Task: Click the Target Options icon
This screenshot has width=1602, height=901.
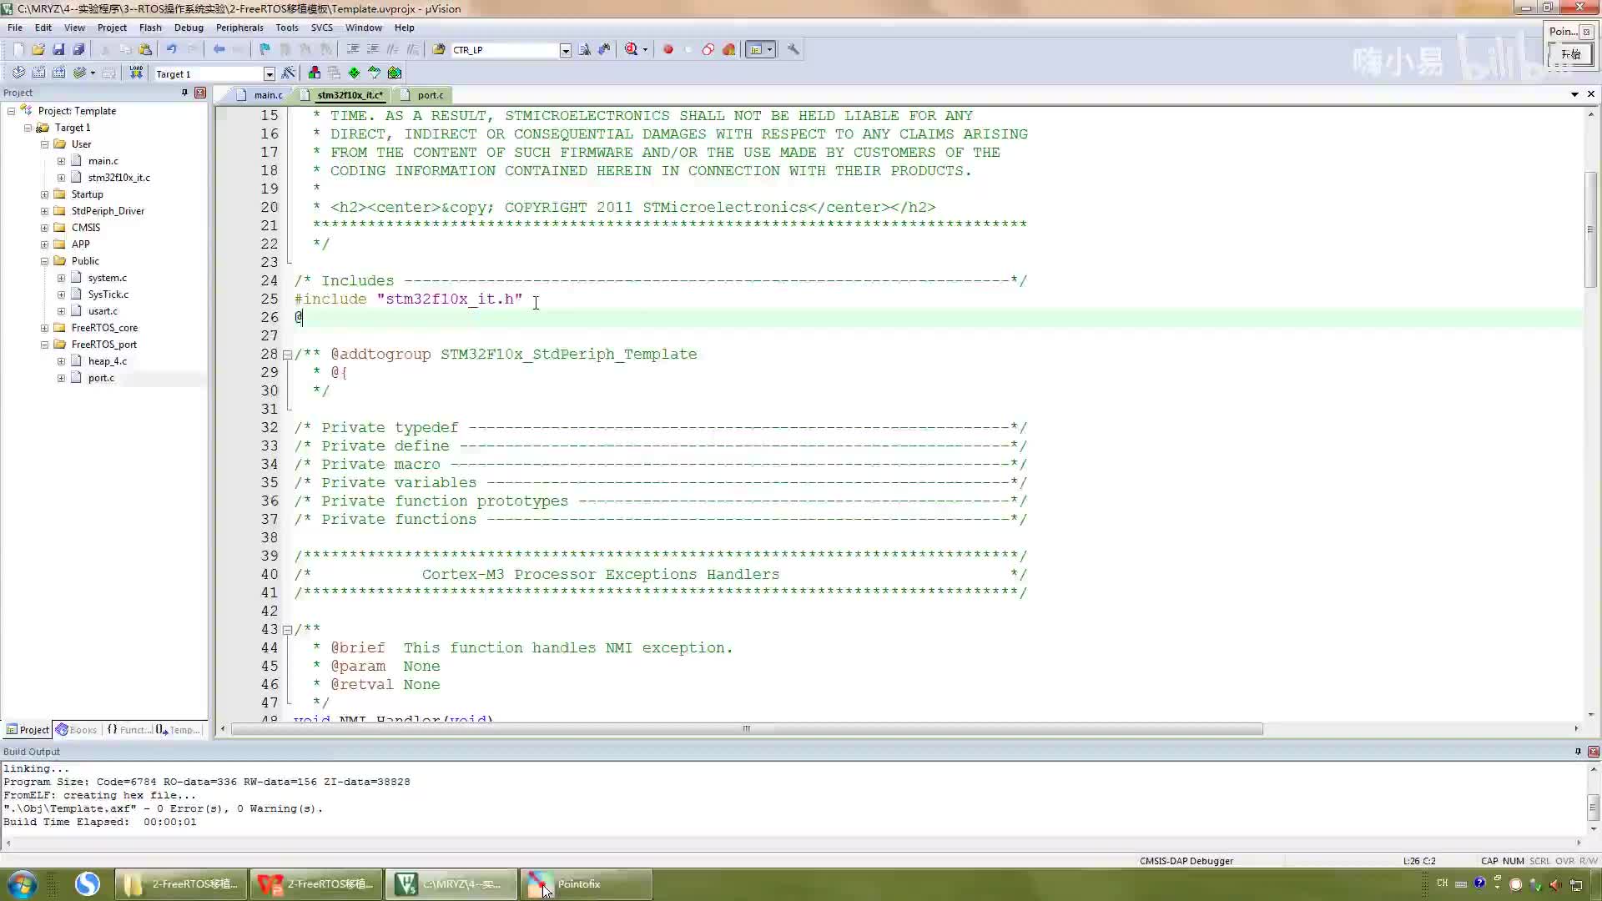Action: tap(288, 73)
